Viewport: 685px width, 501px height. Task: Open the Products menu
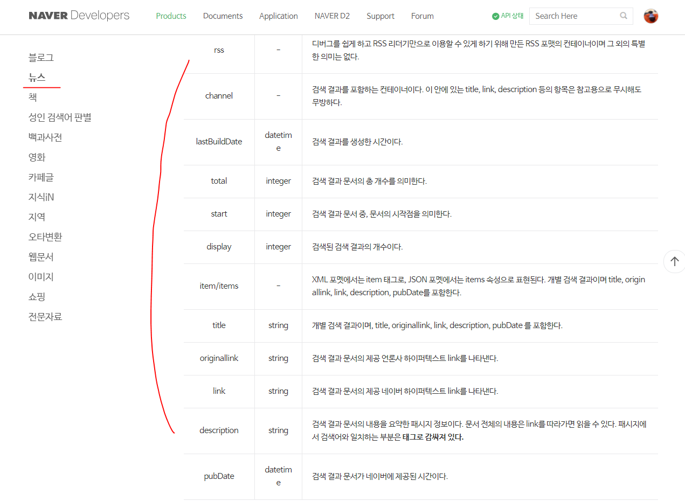[171, 16]
